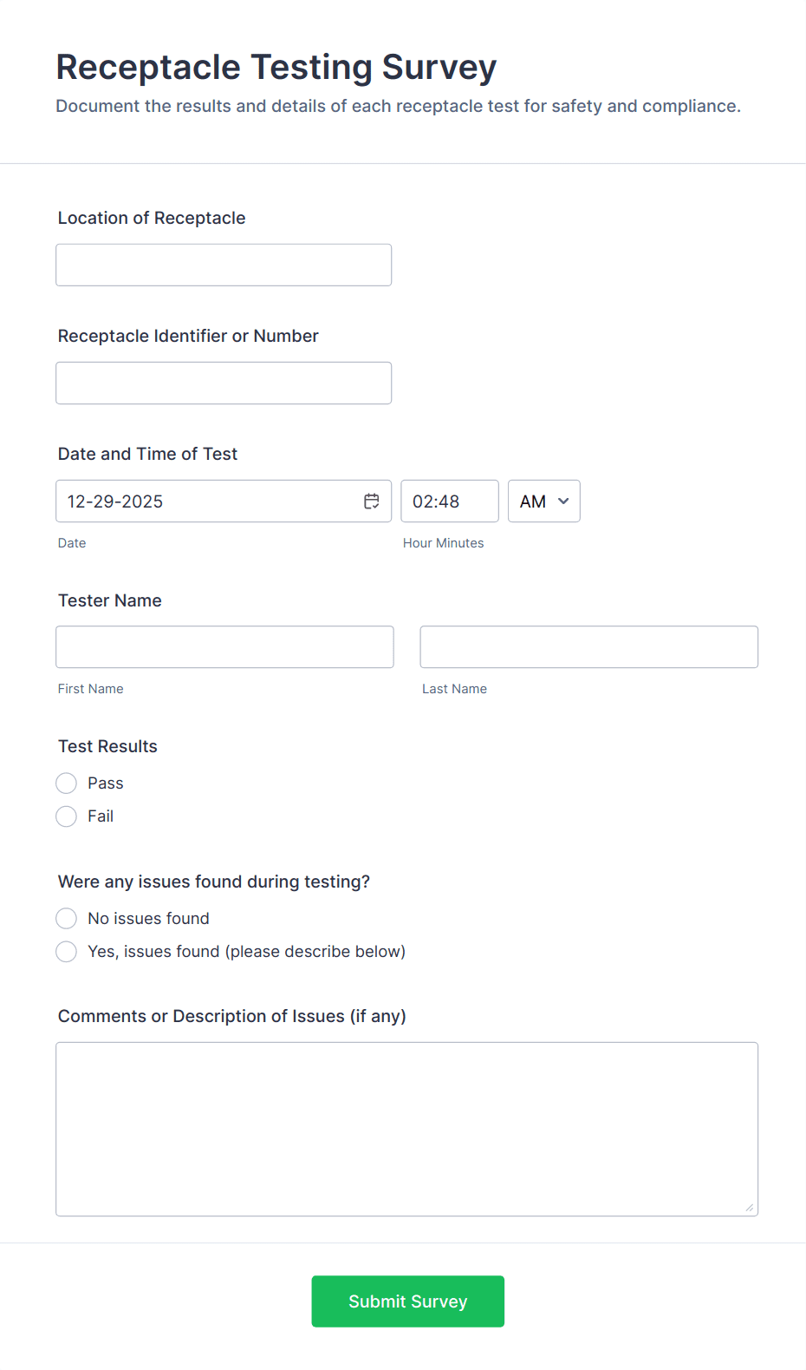Grab the textarea resize handle
The width and height of the screenshot is (806, 1370).
(750, 1208)
